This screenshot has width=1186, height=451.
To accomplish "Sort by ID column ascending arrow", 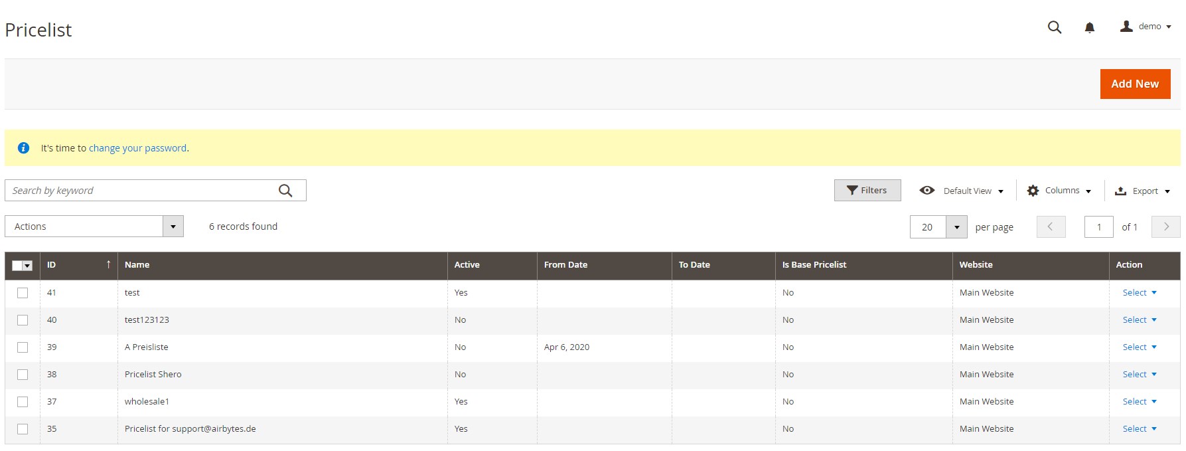I will 108,264.
